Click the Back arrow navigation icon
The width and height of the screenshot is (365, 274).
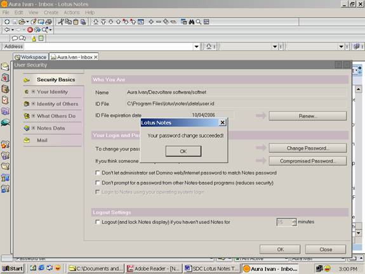7,30
